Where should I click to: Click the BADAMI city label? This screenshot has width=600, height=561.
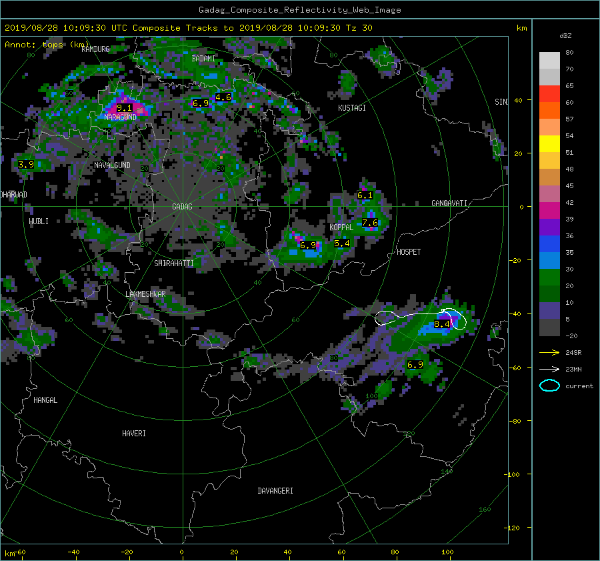[x=203, y=59]
